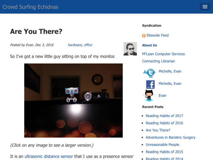Click the orange RSS feed icon
Screen dimensions: 213x160
144,36
